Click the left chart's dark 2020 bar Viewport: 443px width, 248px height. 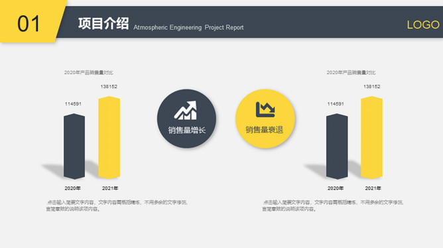(74, 147)
